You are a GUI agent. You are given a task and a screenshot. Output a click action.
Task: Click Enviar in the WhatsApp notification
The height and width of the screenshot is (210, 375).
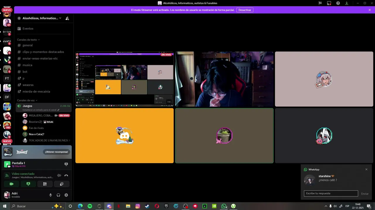coord(365,194)
